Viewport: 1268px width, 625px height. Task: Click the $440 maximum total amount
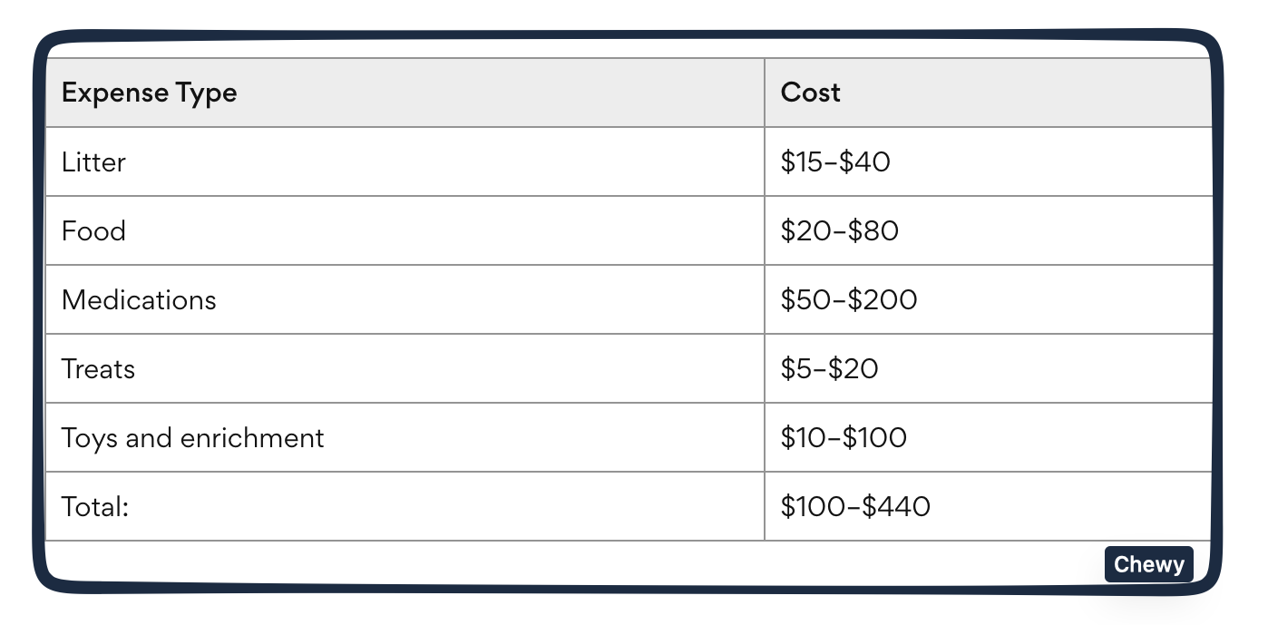pyautogui.click(x=895, y=507)
